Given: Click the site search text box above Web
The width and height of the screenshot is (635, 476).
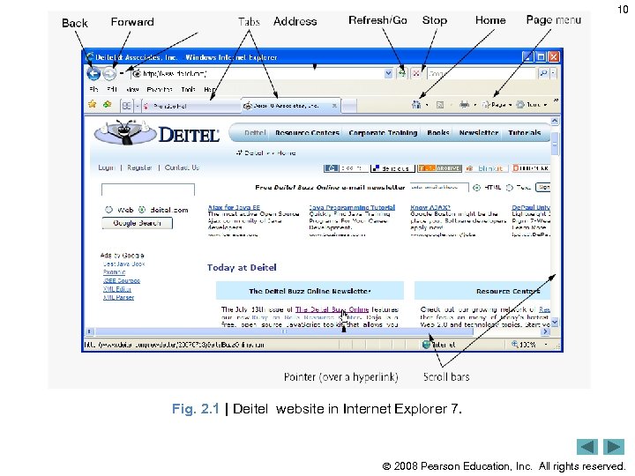Looking at the screenshot, I should pos(148,190).
